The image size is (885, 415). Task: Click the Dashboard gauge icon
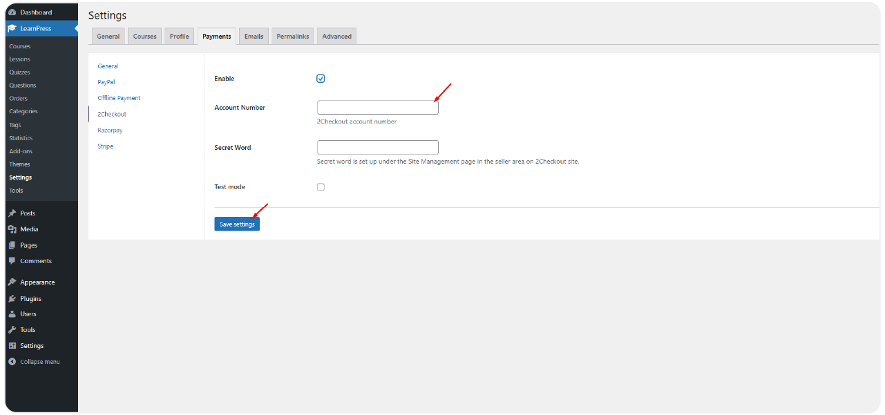(x=12, y=12)
